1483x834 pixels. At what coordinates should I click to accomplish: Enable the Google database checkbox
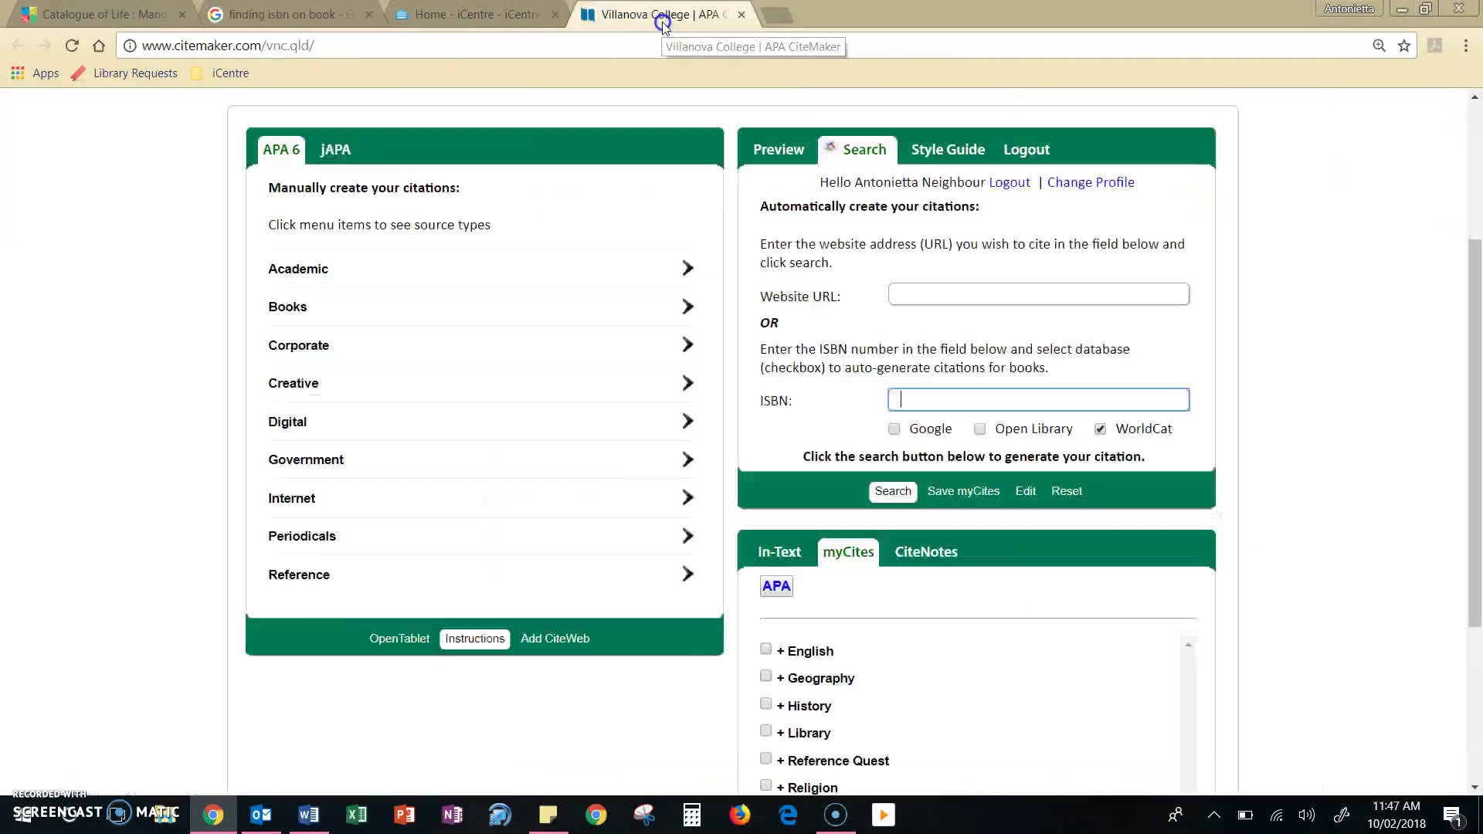tap(894, 429)
